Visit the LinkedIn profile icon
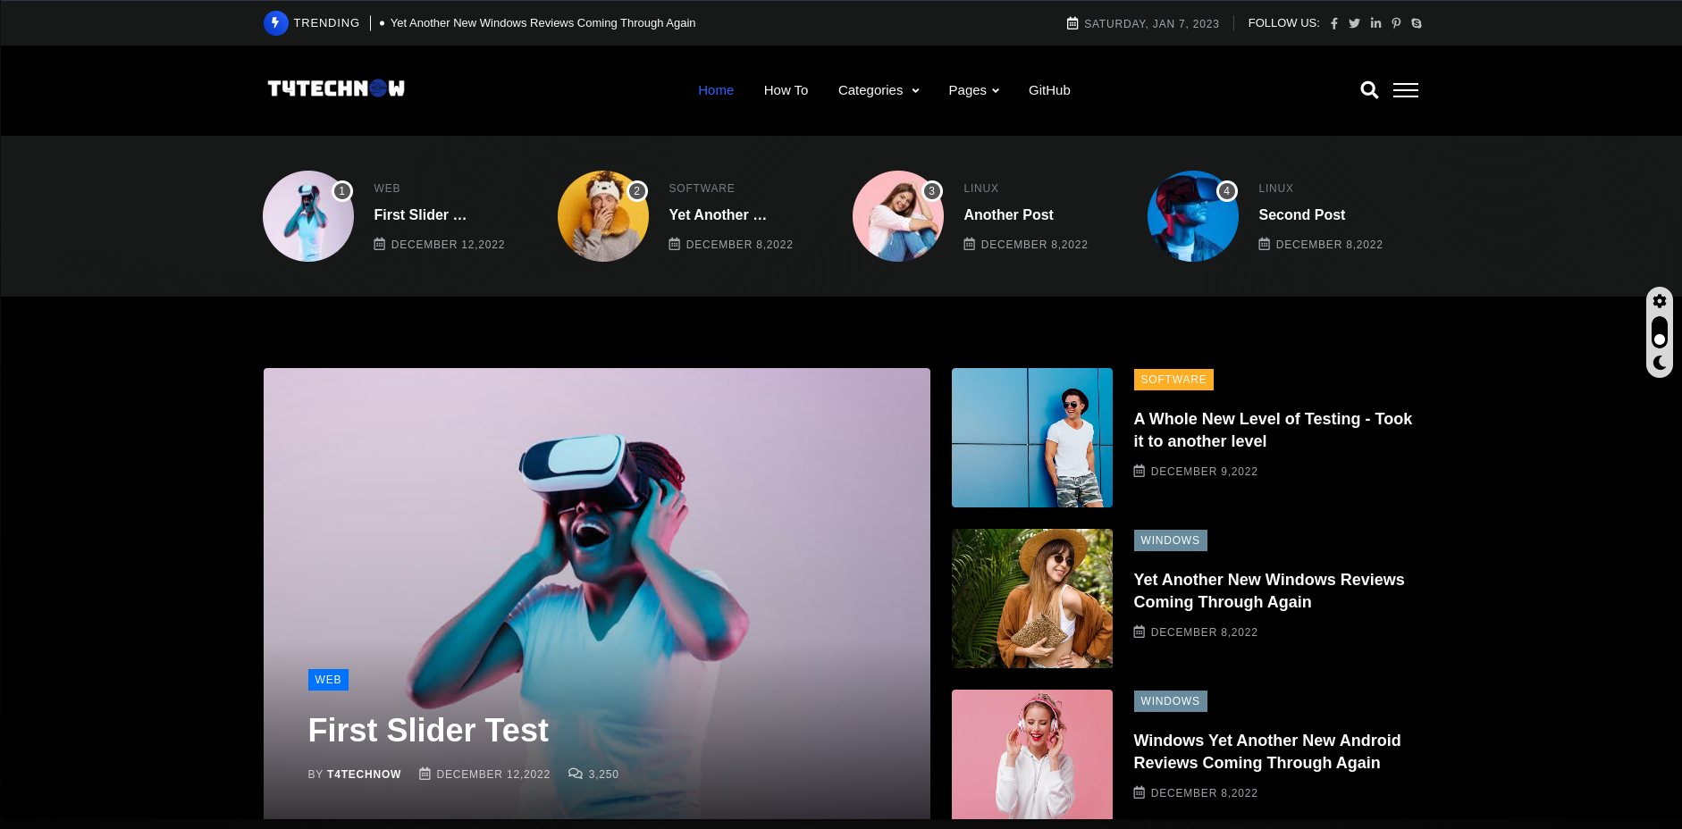The image size is (1682, 829). 1375,24
